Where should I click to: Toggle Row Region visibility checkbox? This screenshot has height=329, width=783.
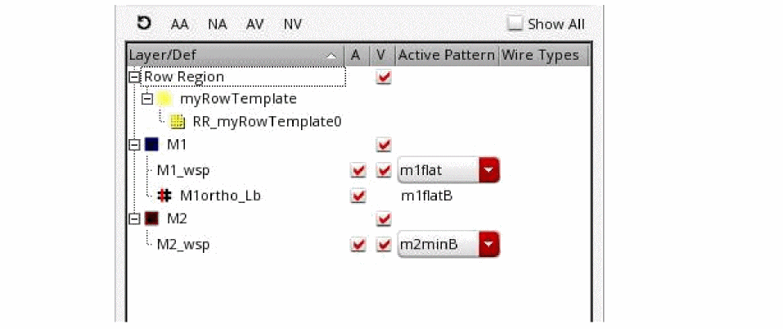[x=383, y=77]
